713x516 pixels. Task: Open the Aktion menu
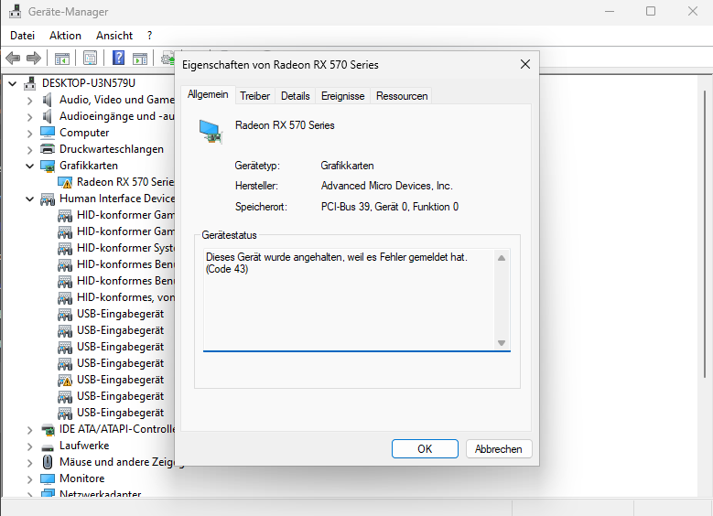click(x=66, y=36)
